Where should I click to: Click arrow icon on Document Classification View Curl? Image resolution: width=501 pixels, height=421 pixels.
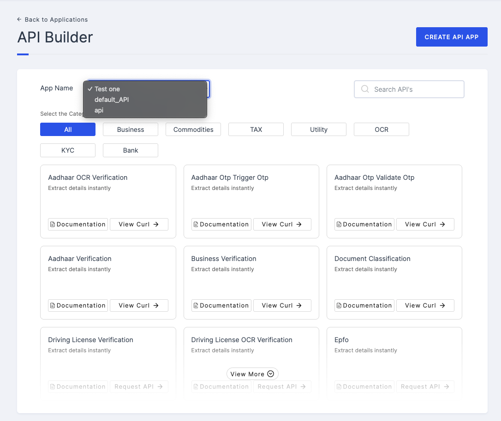point(442,305)
